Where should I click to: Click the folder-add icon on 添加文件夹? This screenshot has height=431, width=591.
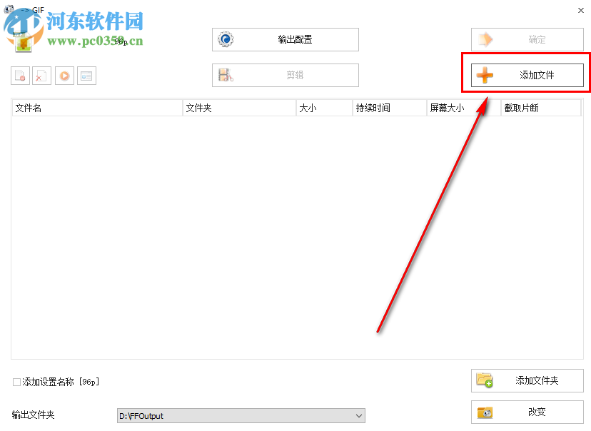click(485, 380)
